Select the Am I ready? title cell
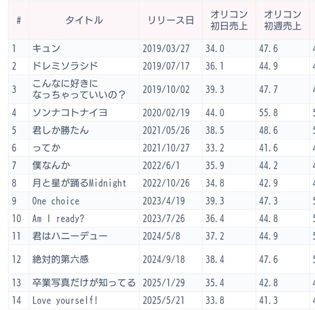 (84, 218)
